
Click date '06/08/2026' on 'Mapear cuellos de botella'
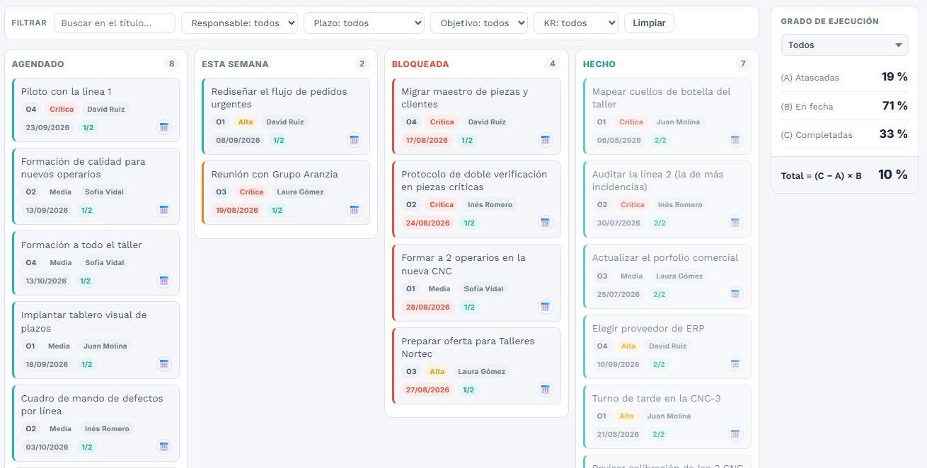(x=618, y=140)
